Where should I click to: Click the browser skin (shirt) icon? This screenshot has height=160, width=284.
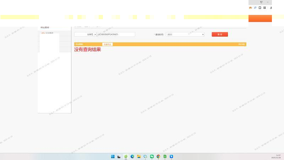point(261,2)
